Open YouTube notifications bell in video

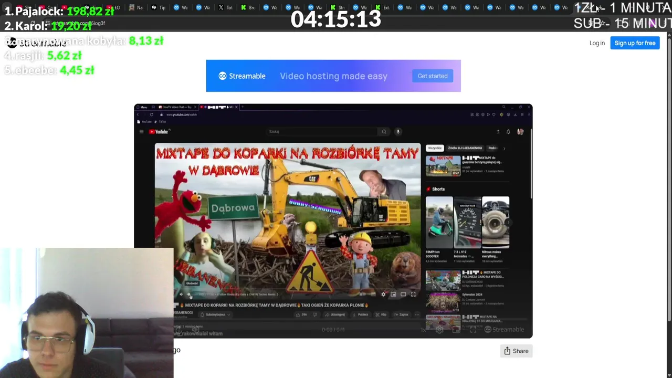point(508,132)
